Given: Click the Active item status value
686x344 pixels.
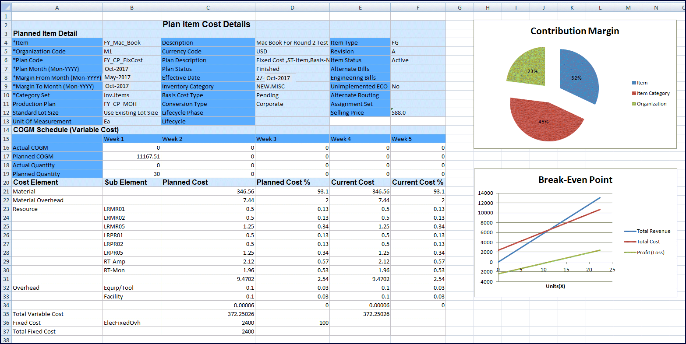Looking at the screenshot, I should 418,60.
